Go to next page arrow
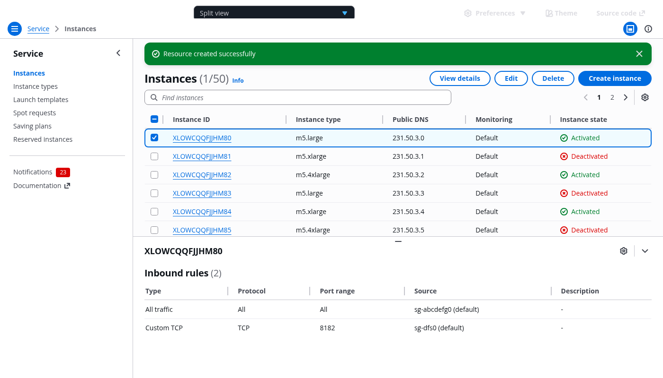663x378 pixels. tap(626, 97)
